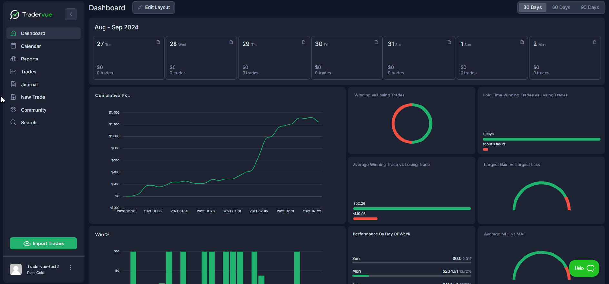Select the 29 Thu day number
The image size is (609, 284).
[x=246, y=44]
